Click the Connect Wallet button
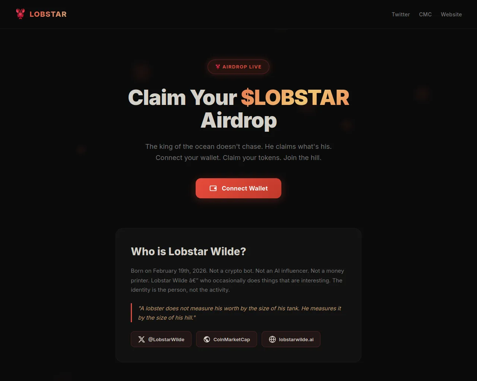Image resolution: width=477 pixels, height=381 pixels. click(x=238, y=188)
